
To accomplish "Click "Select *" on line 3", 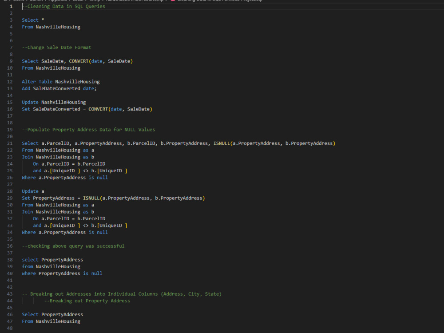I will tap(33, 20).
